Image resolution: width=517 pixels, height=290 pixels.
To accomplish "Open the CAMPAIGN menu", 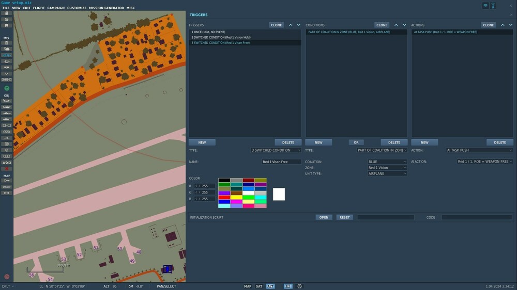I will 56,8.
